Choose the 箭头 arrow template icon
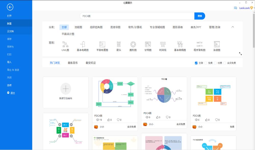Image resolution: width=255 pixels, height=150 pixels. (x=118, y=45)
